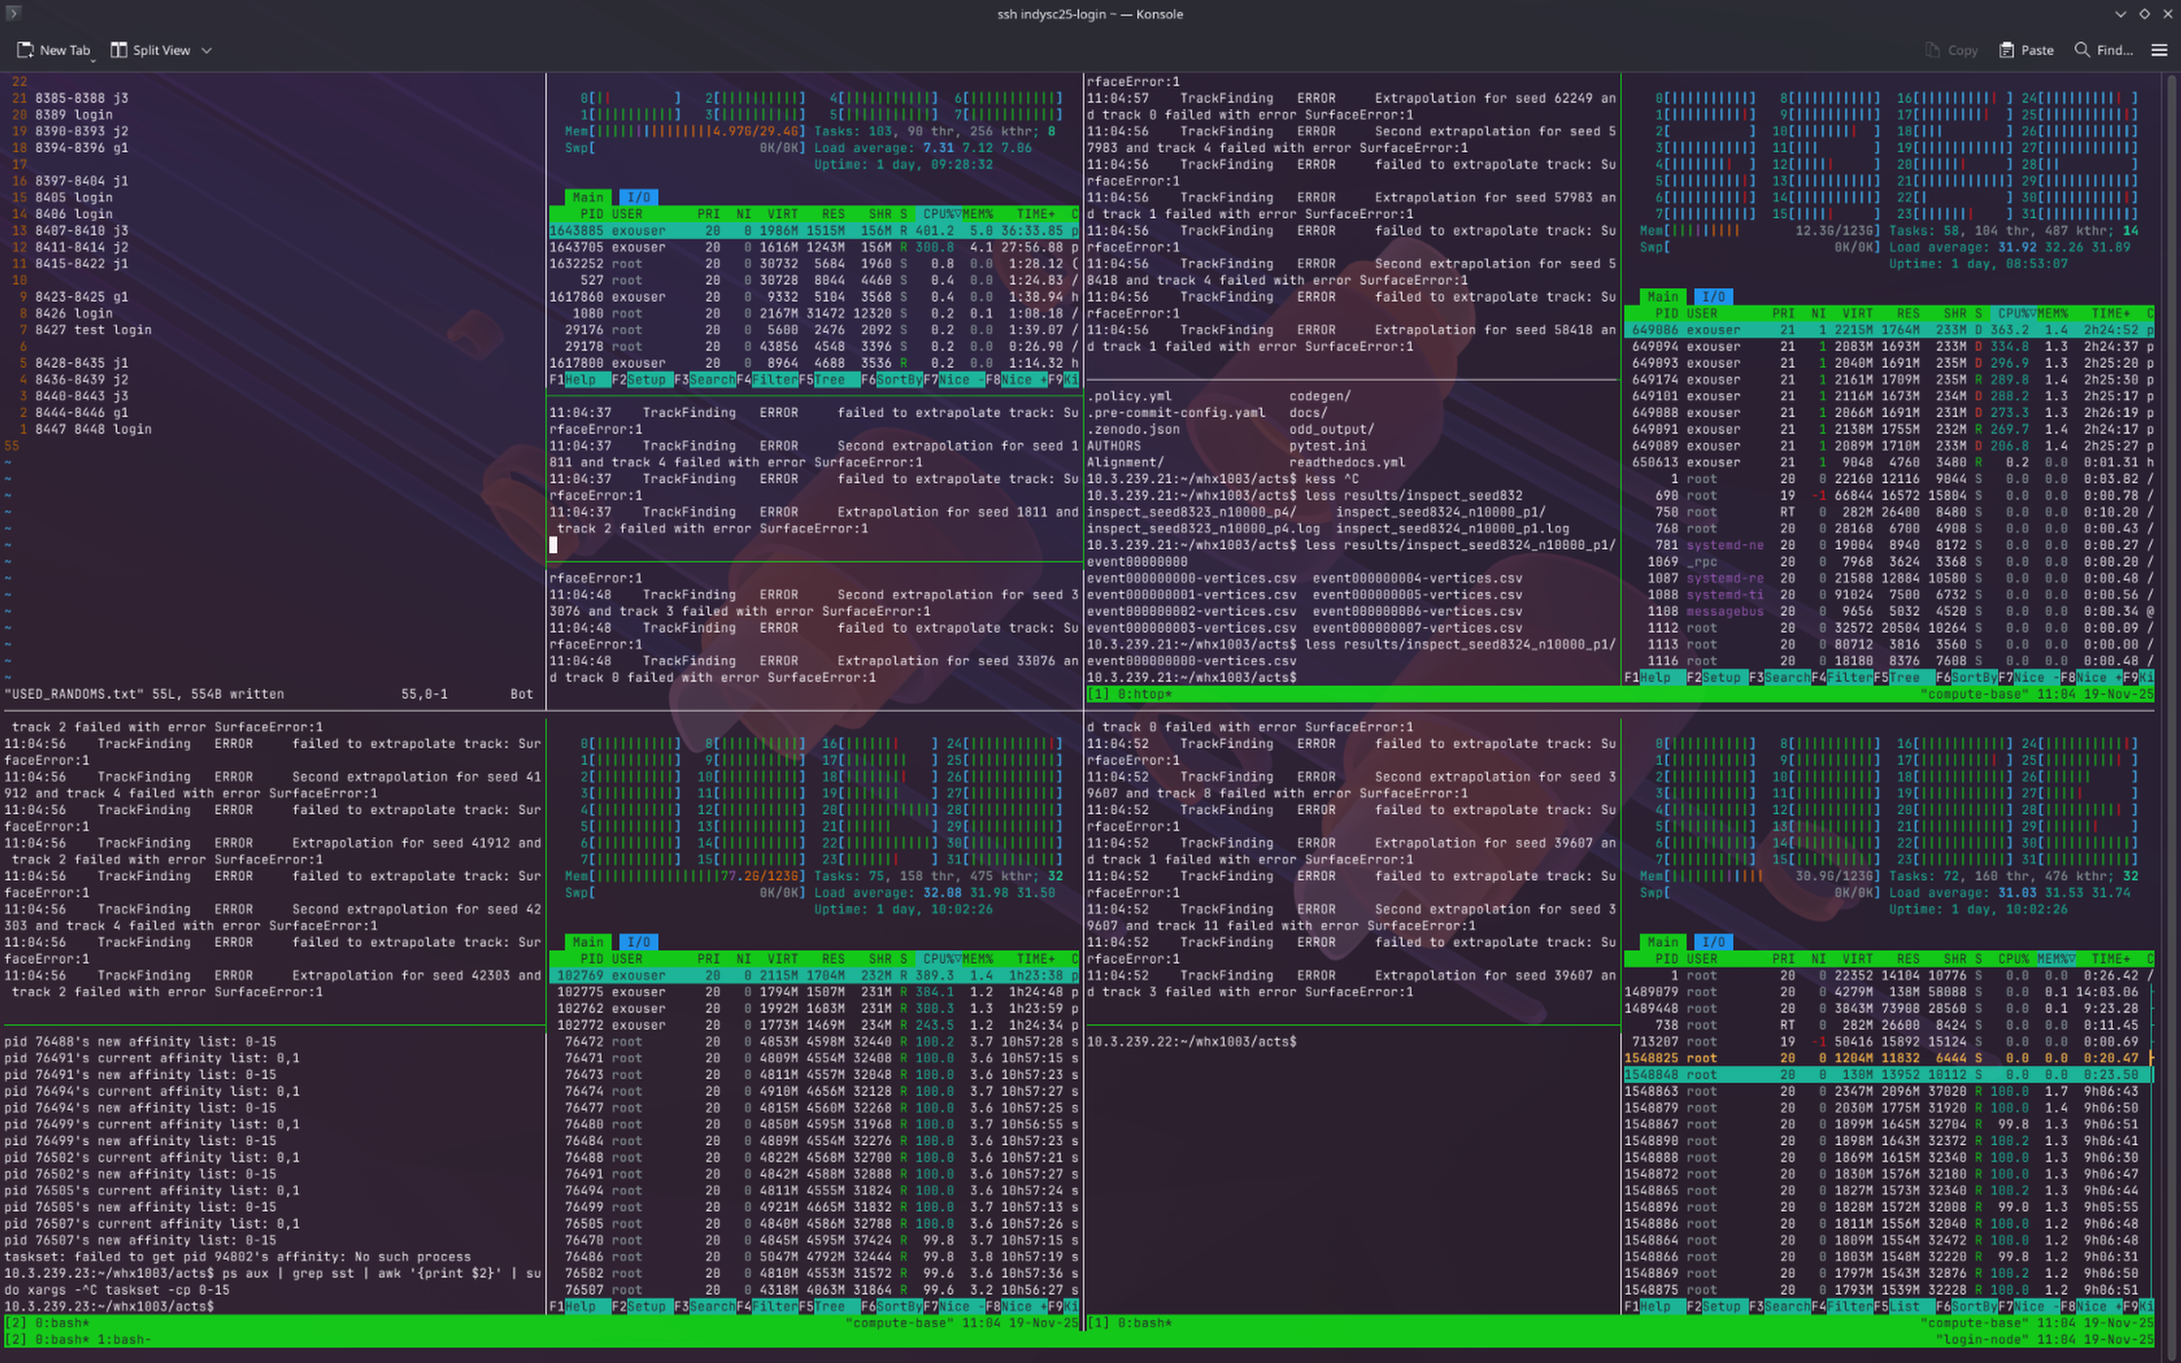The image size is (2181, 1363).
Task: Open the Konsole hamburger menu icon
Action: click(x=2159, y=50)
